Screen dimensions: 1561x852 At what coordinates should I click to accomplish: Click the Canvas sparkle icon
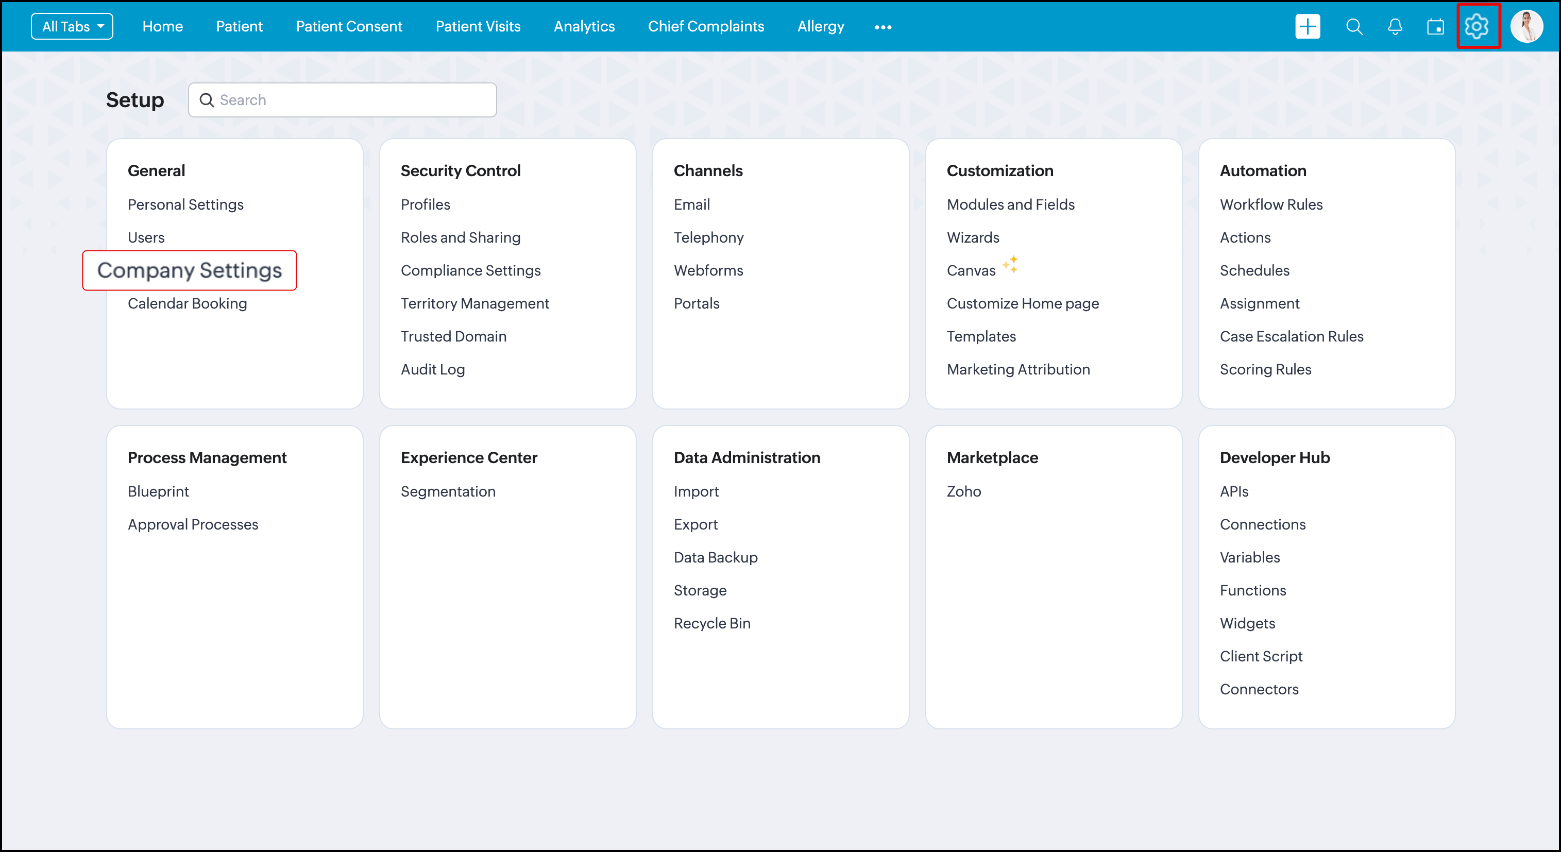coord(1010,264)
